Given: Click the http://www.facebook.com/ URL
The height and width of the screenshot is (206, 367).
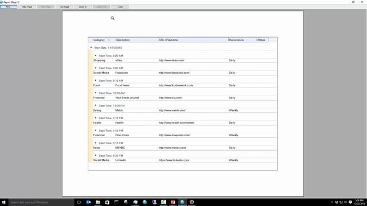Looking at the screenshot, I should click(x=174, y=73).
